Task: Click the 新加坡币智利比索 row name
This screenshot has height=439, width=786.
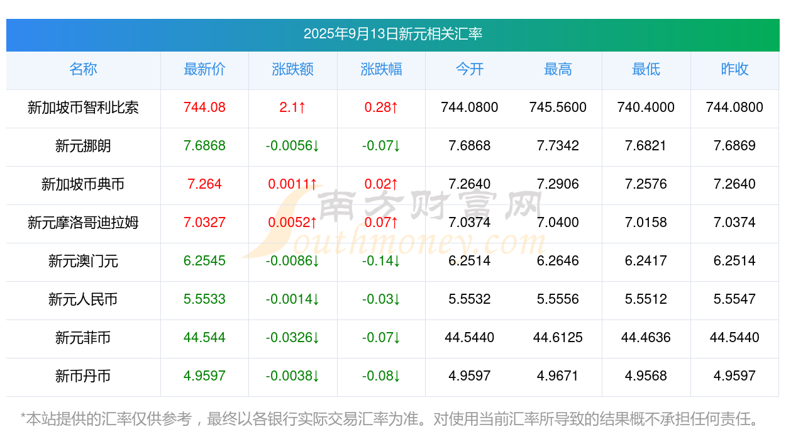Action: pyautogui.click(x=83, y=108)
